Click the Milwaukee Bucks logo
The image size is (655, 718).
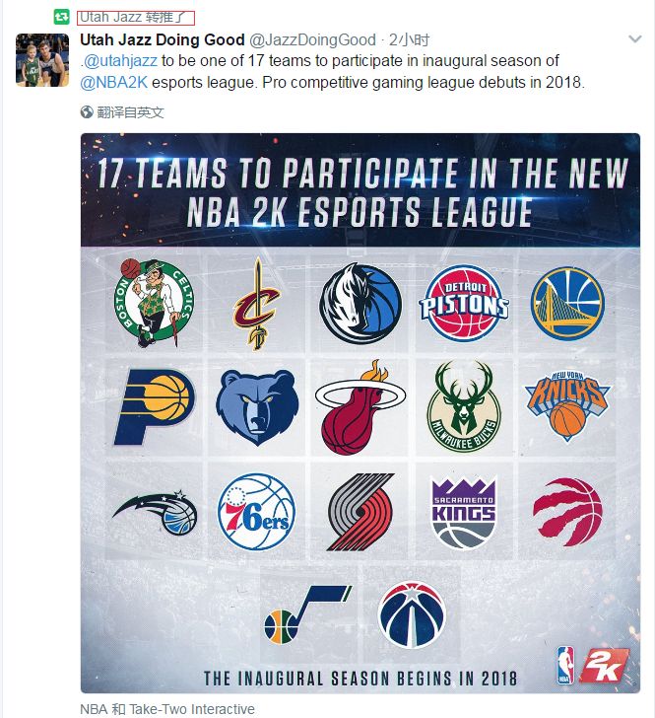pos(464,406)
